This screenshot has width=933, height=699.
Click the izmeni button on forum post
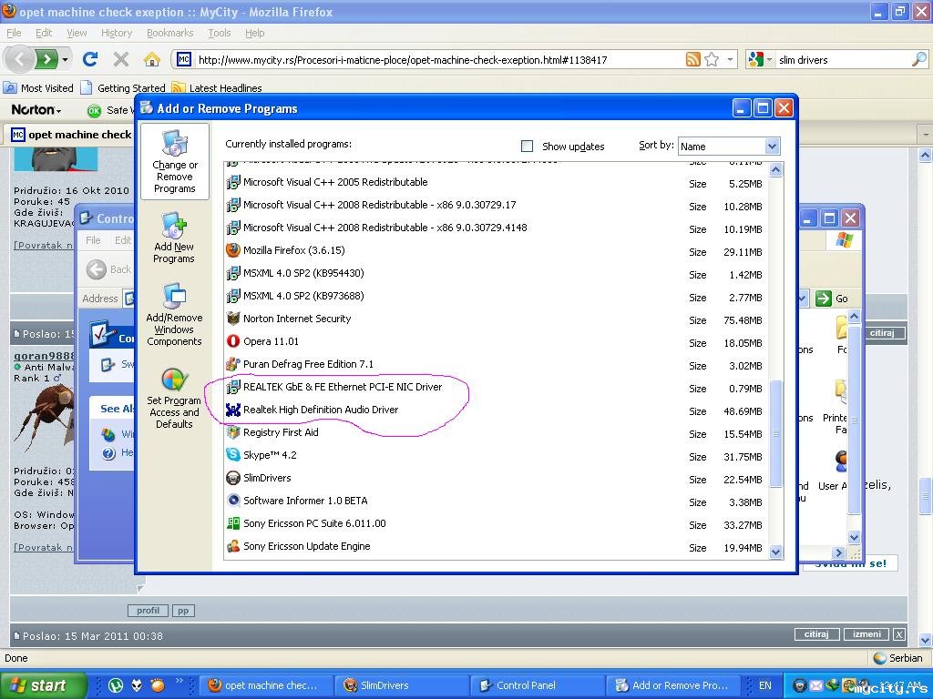(x=866, y=634)
